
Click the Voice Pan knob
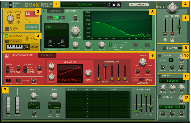[x=39, y=68]
